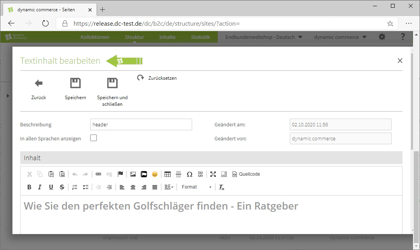Viewport: 420px width, 250px height.
Task: Click the Beschreibung field containing header
Action: [141, 124]
